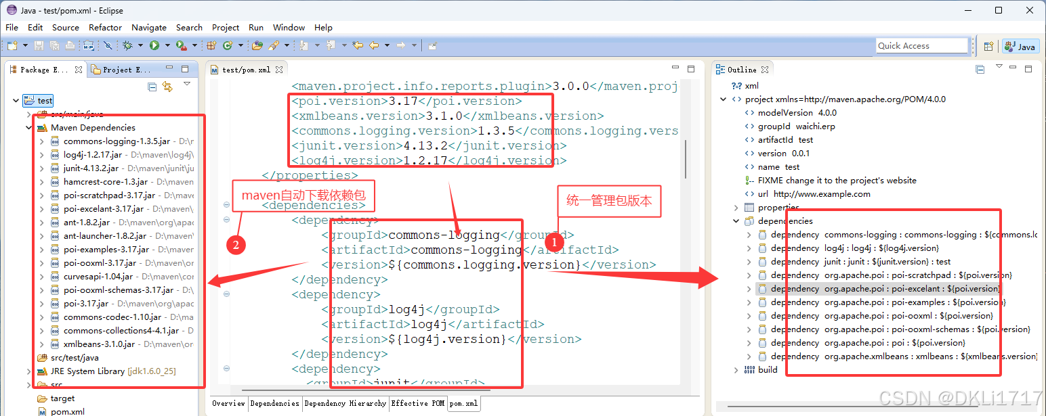Open the Run dropdown arrow
Viewport: 1046px width, 416px height.
point(167,45)
